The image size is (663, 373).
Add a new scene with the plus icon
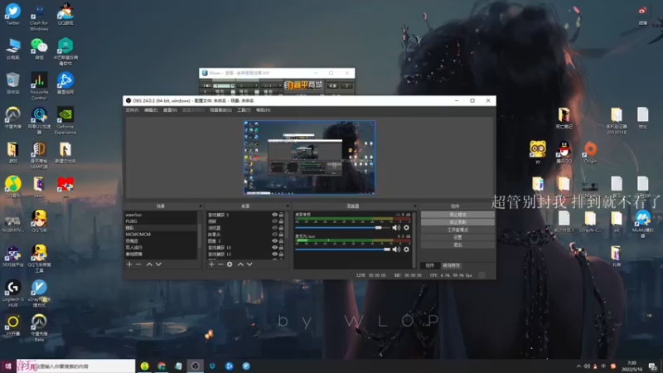[x=129, y=264]
